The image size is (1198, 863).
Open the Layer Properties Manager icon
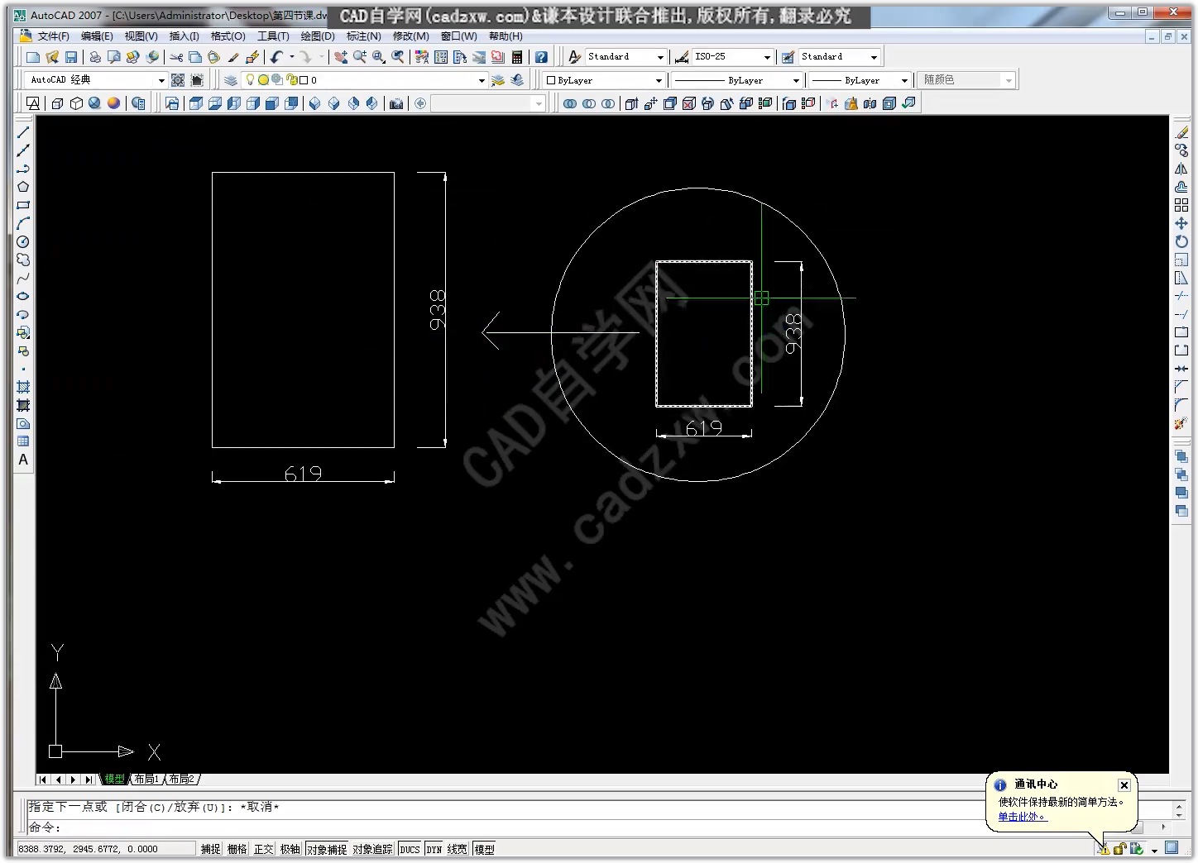tap(230, 80)
